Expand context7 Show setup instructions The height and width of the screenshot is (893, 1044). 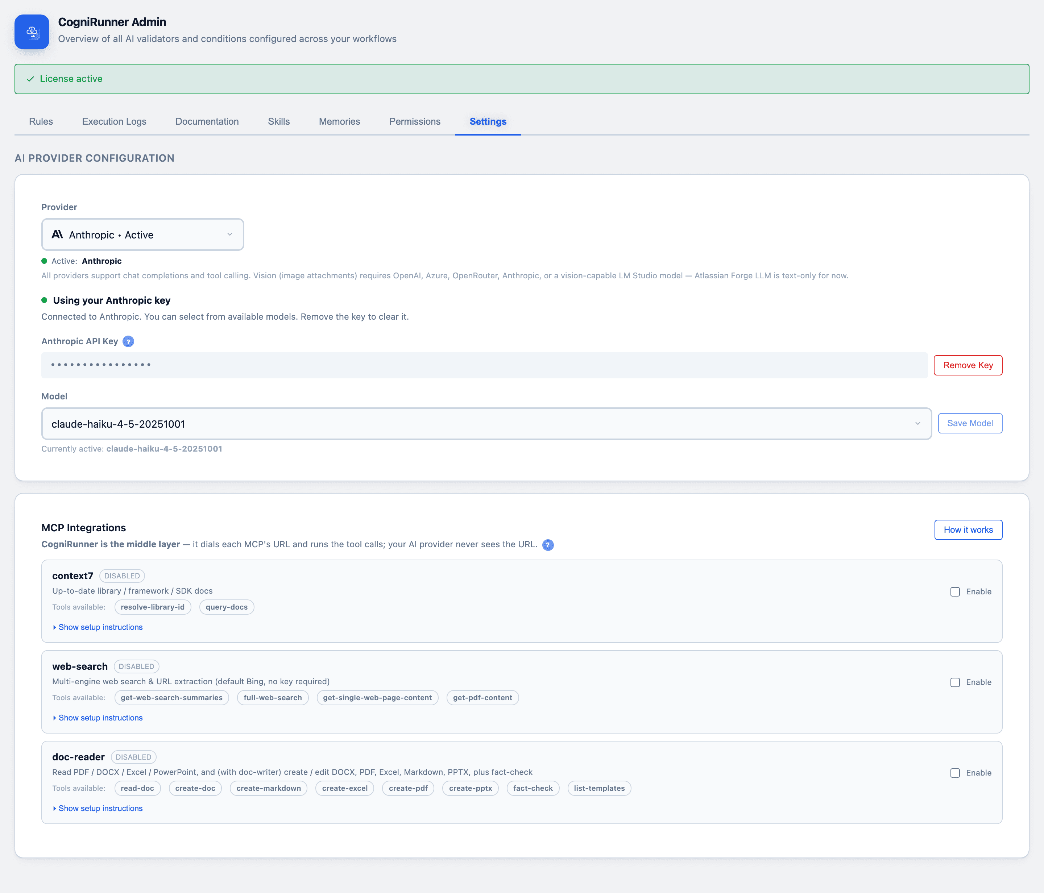coord(98,627)
